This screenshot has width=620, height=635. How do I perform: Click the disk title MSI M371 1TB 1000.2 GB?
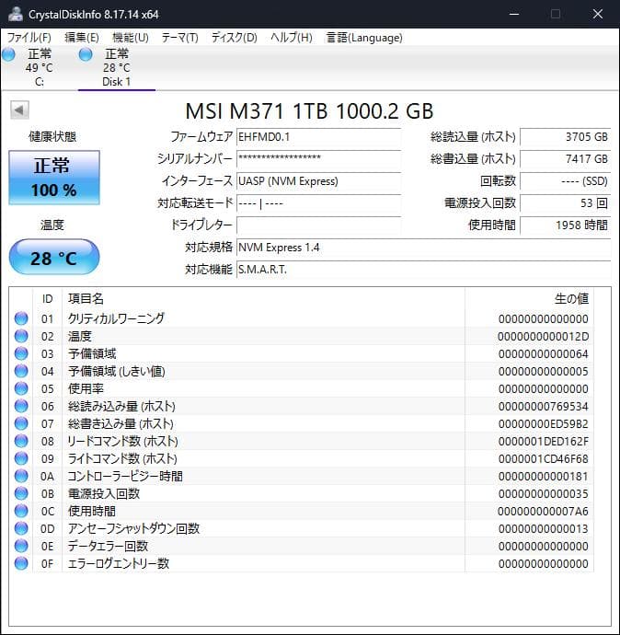pyautogui.click(x=309, y=111)
